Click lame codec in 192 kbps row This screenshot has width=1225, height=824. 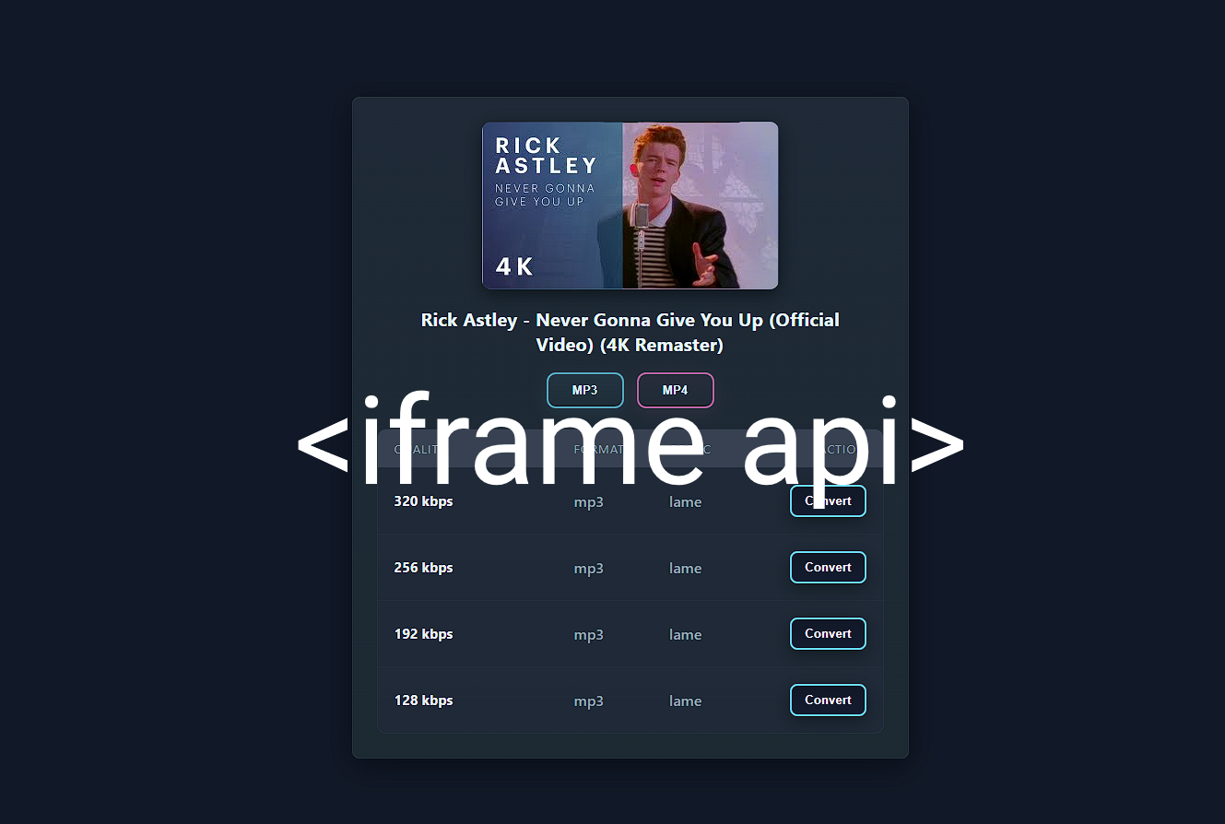pyautogui.click(x=686, y=635)
